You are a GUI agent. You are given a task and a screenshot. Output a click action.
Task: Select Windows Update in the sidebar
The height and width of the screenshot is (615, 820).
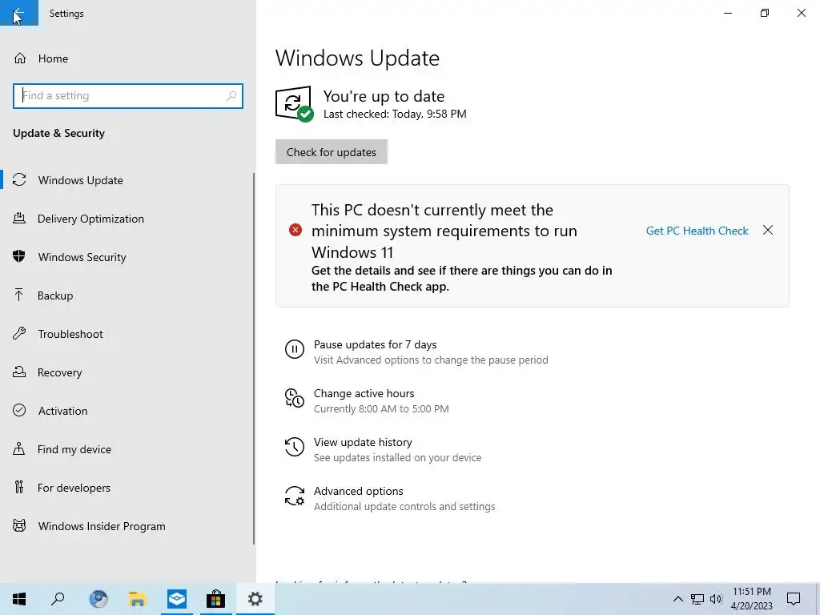pyautogui.click(x=80, y=180)
